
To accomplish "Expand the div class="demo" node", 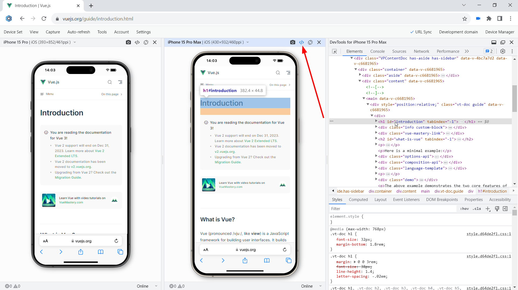I will pos(376,180).
